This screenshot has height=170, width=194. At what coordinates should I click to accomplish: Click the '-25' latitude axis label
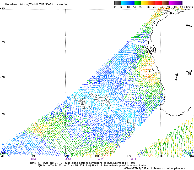(x=2, y=42)
